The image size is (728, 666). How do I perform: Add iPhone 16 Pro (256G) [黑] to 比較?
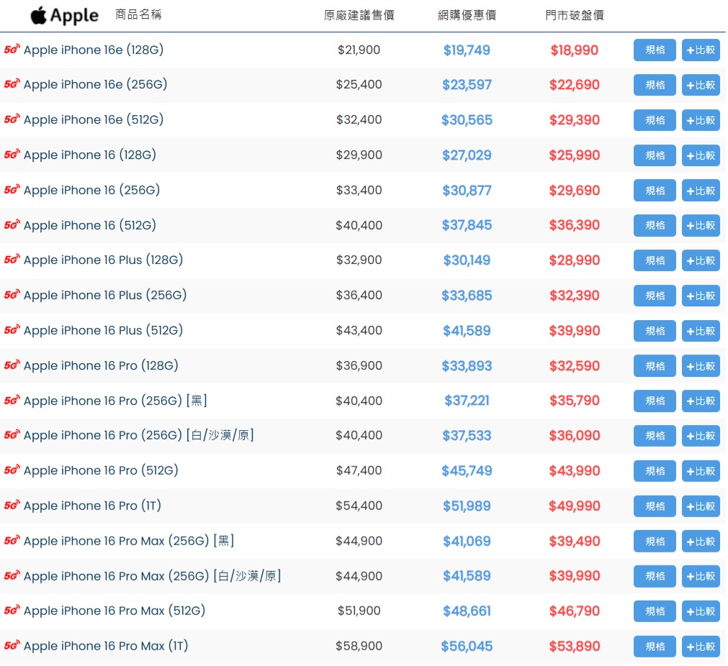click(700, 401)
